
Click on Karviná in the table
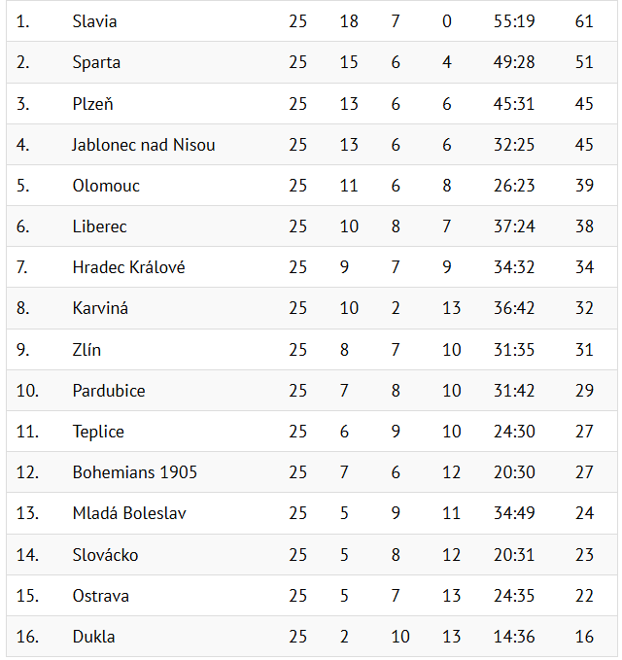tap(100, 308)
